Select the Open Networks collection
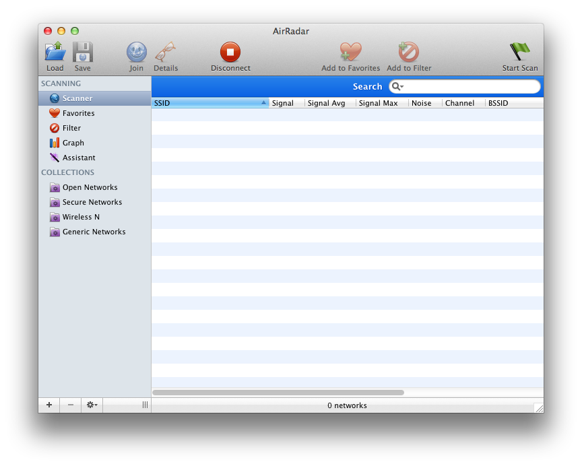 click(x=90, y=187)
